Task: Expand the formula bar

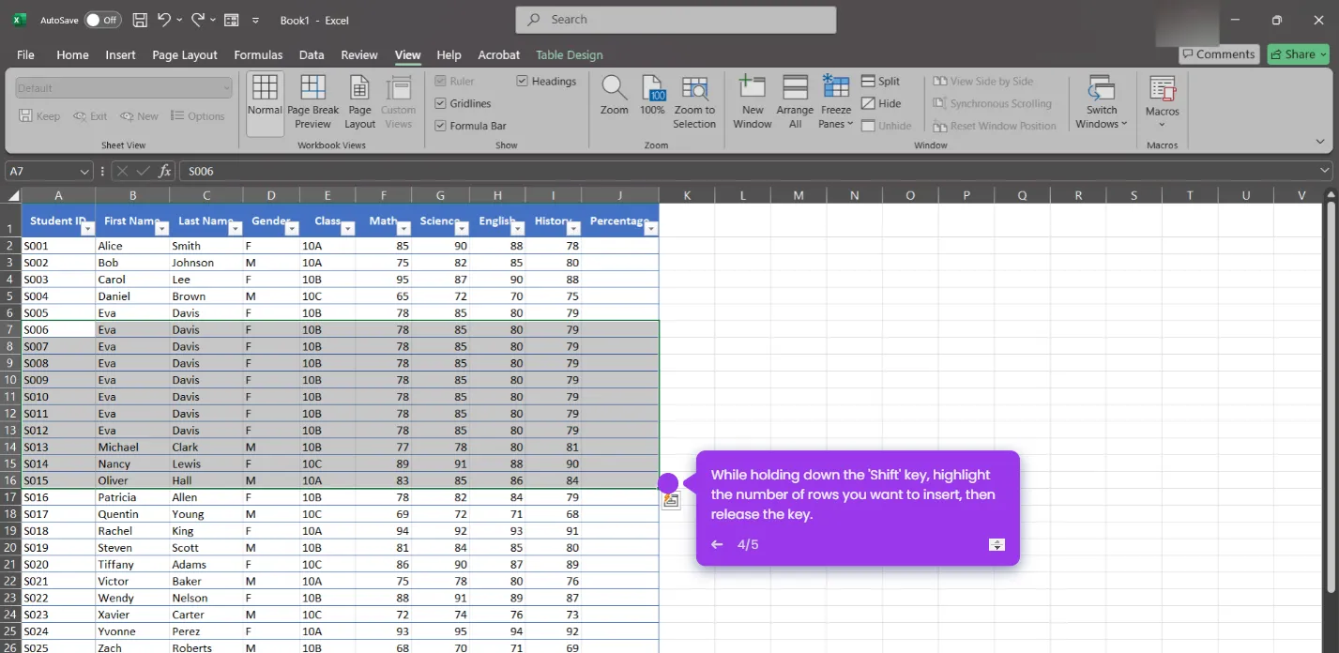Action: coord(1325,171)
